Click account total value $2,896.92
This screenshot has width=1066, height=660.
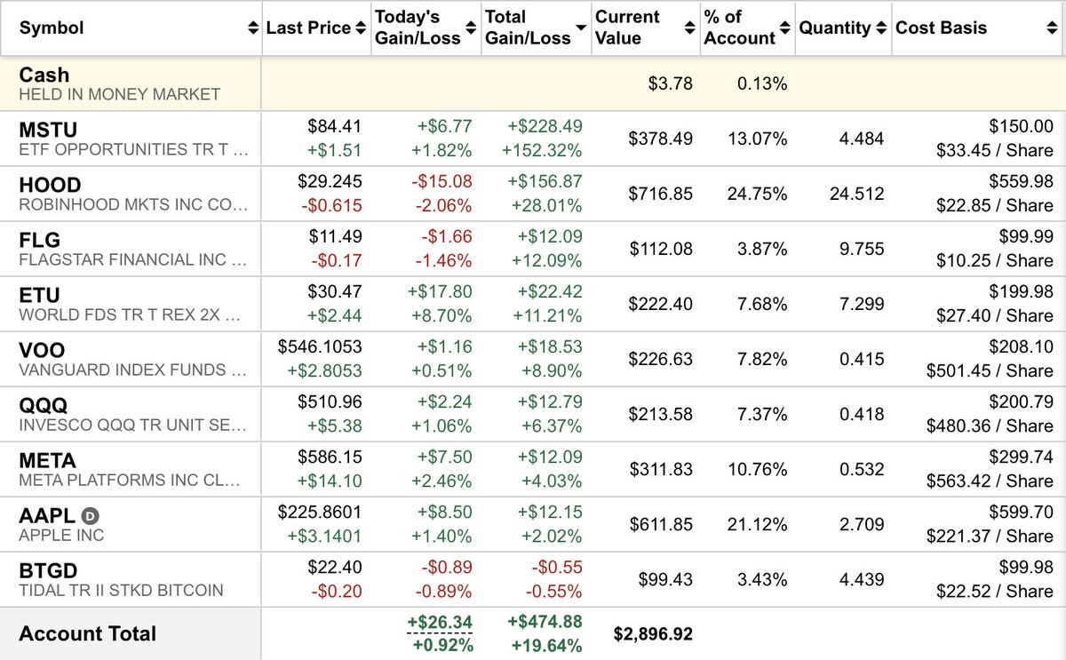point(653,633)
